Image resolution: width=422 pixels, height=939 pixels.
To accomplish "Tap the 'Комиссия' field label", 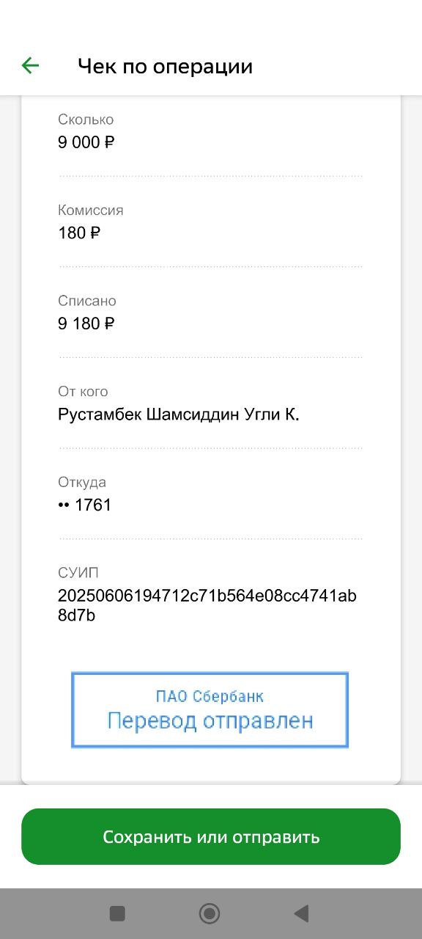I will pyautogui.click(x=91, y=211).
